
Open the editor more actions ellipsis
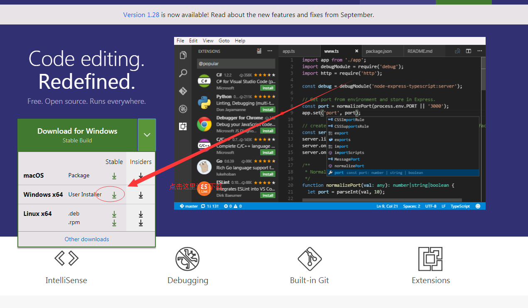point(479,51)
